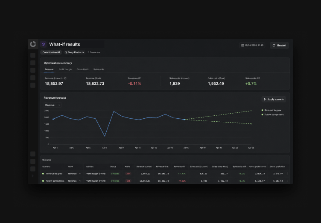This screenshot has height=223, width=321.
Task: Click the 1,952.49 Sales units final value
Action: tap(216, 84)
